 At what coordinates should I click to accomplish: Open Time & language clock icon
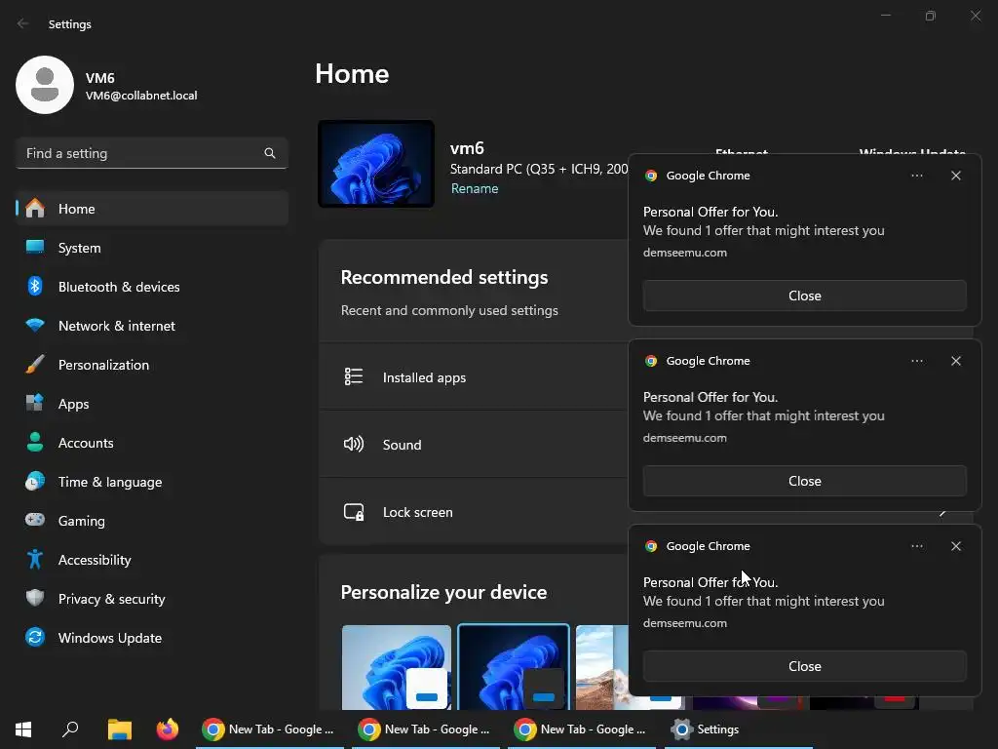35,482
